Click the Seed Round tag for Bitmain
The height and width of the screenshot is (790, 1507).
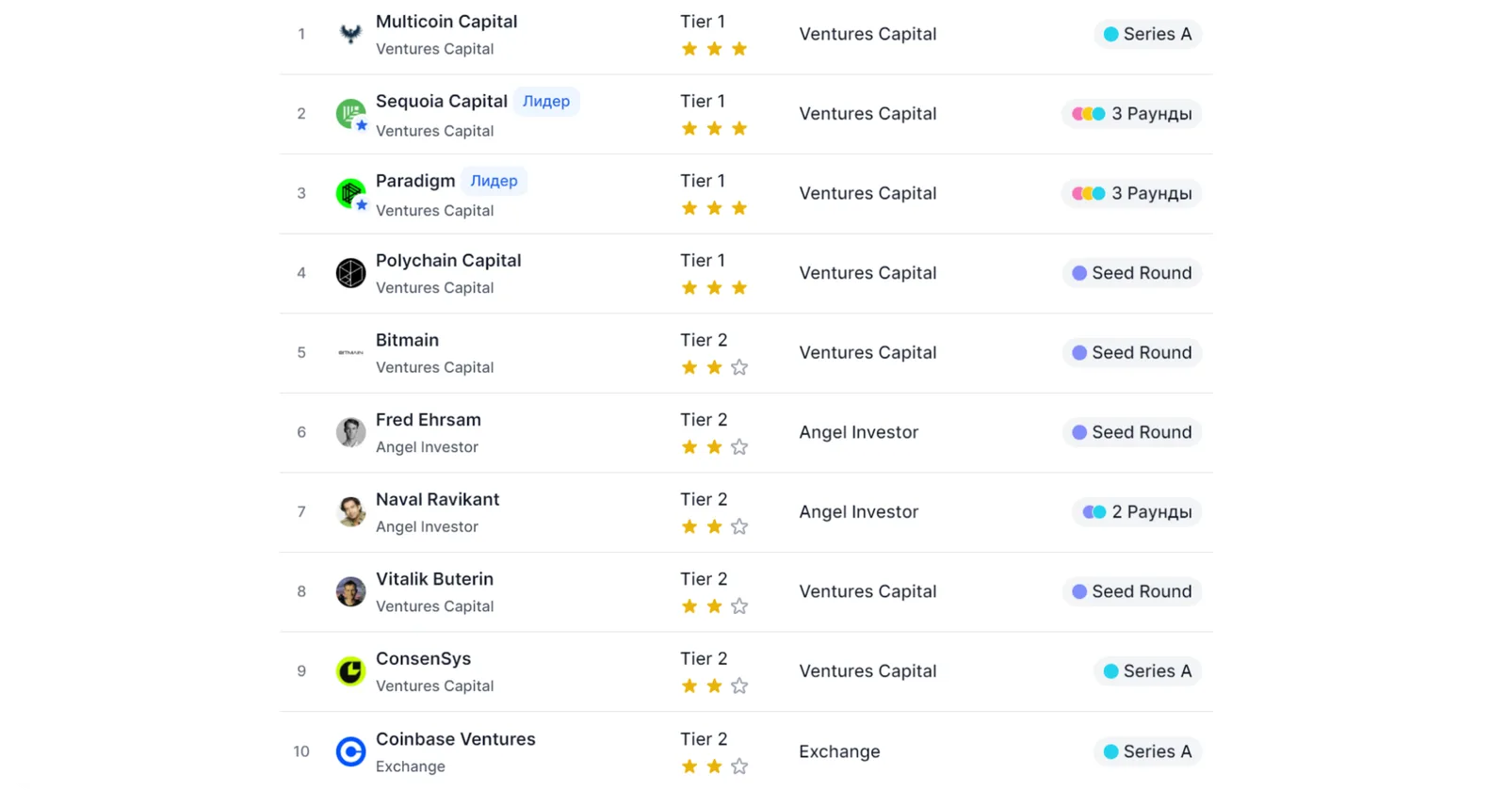pyautogui.click(x=1131, y=352)
